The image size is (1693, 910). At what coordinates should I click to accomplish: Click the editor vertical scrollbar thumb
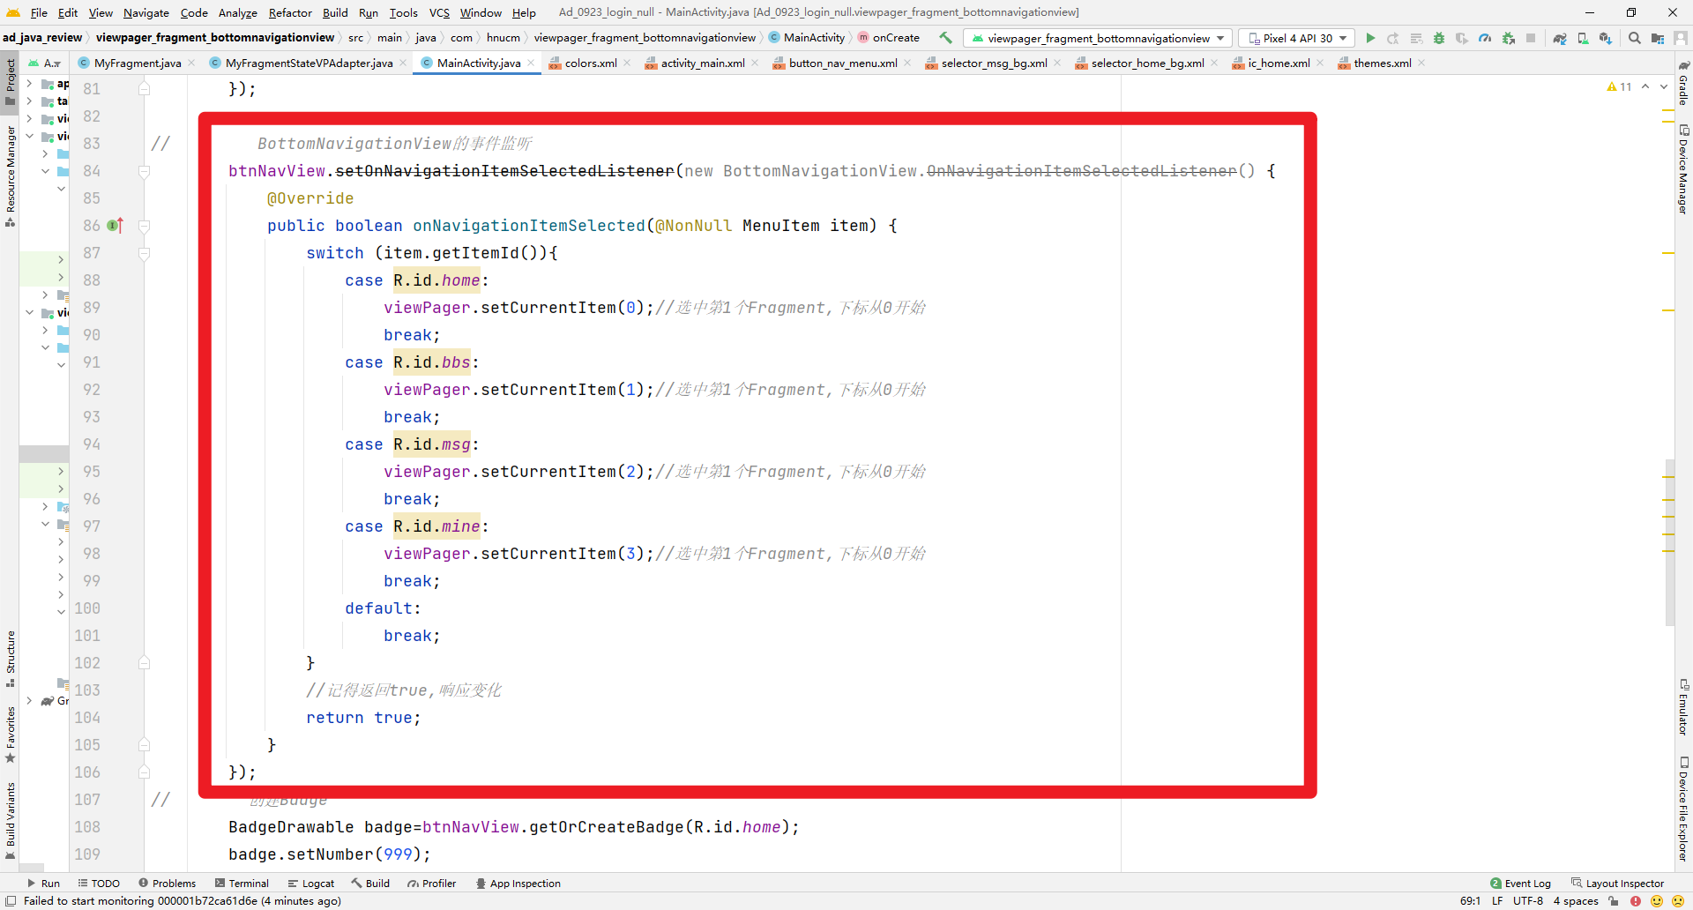click(1669, 542)
